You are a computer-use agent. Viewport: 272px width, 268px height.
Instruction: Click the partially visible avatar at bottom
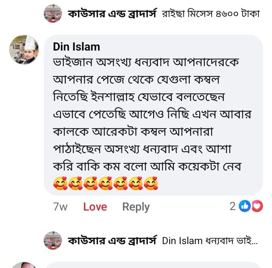click(x=24, y=265)
